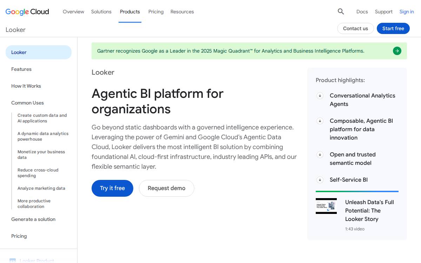Click the Gartner Magic Quadrant banner text

pyautogui.click(x=230, y=51)
